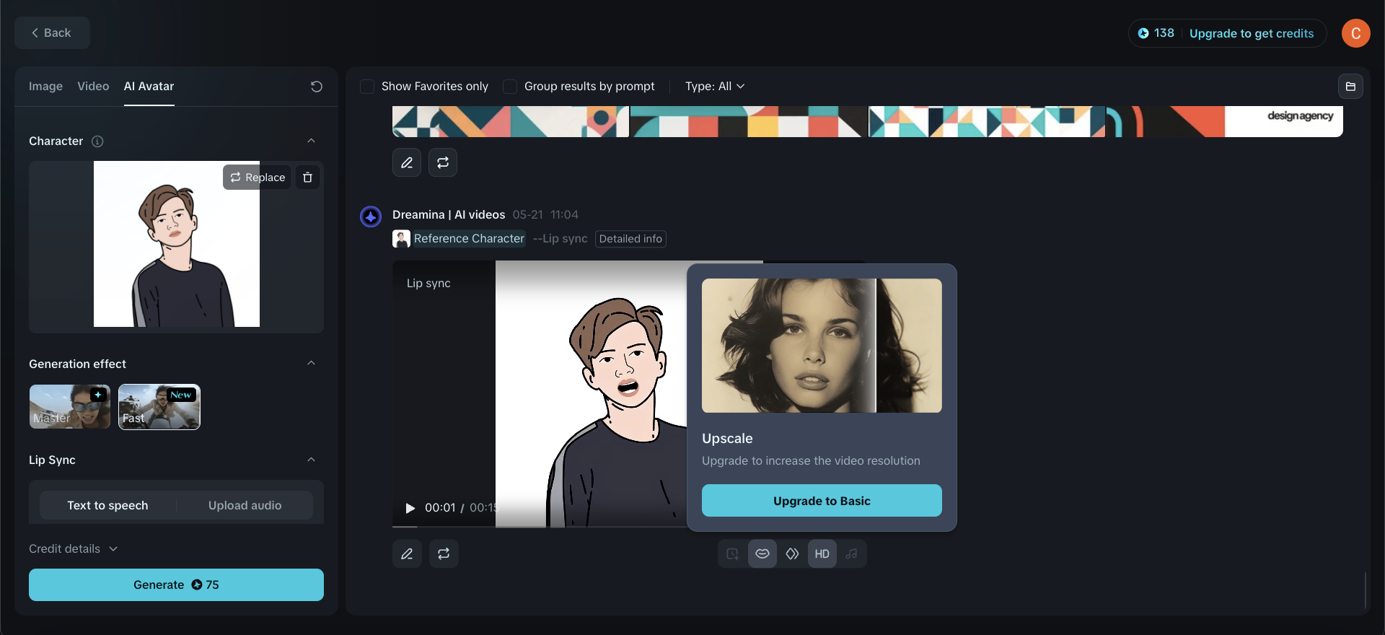
Task: Switch to the Video tab
Action: tap(93, 86)
